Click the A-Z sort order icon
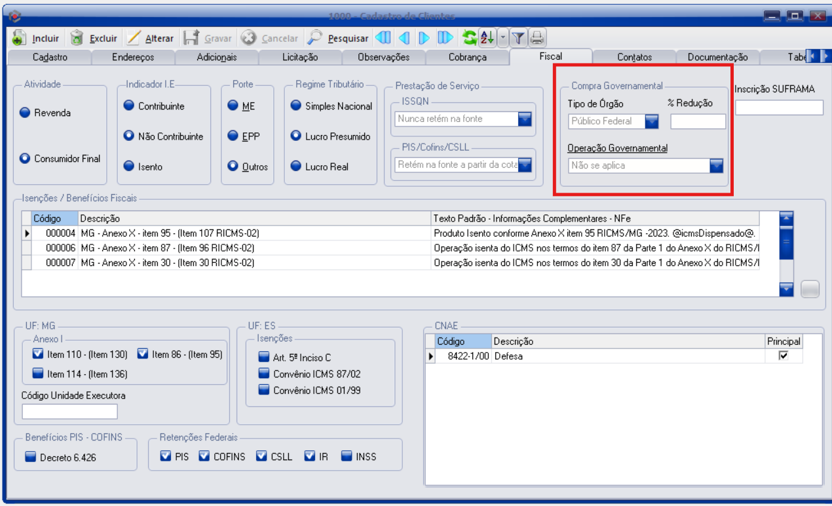Screen dimensions: 832x506 (487, 38)
